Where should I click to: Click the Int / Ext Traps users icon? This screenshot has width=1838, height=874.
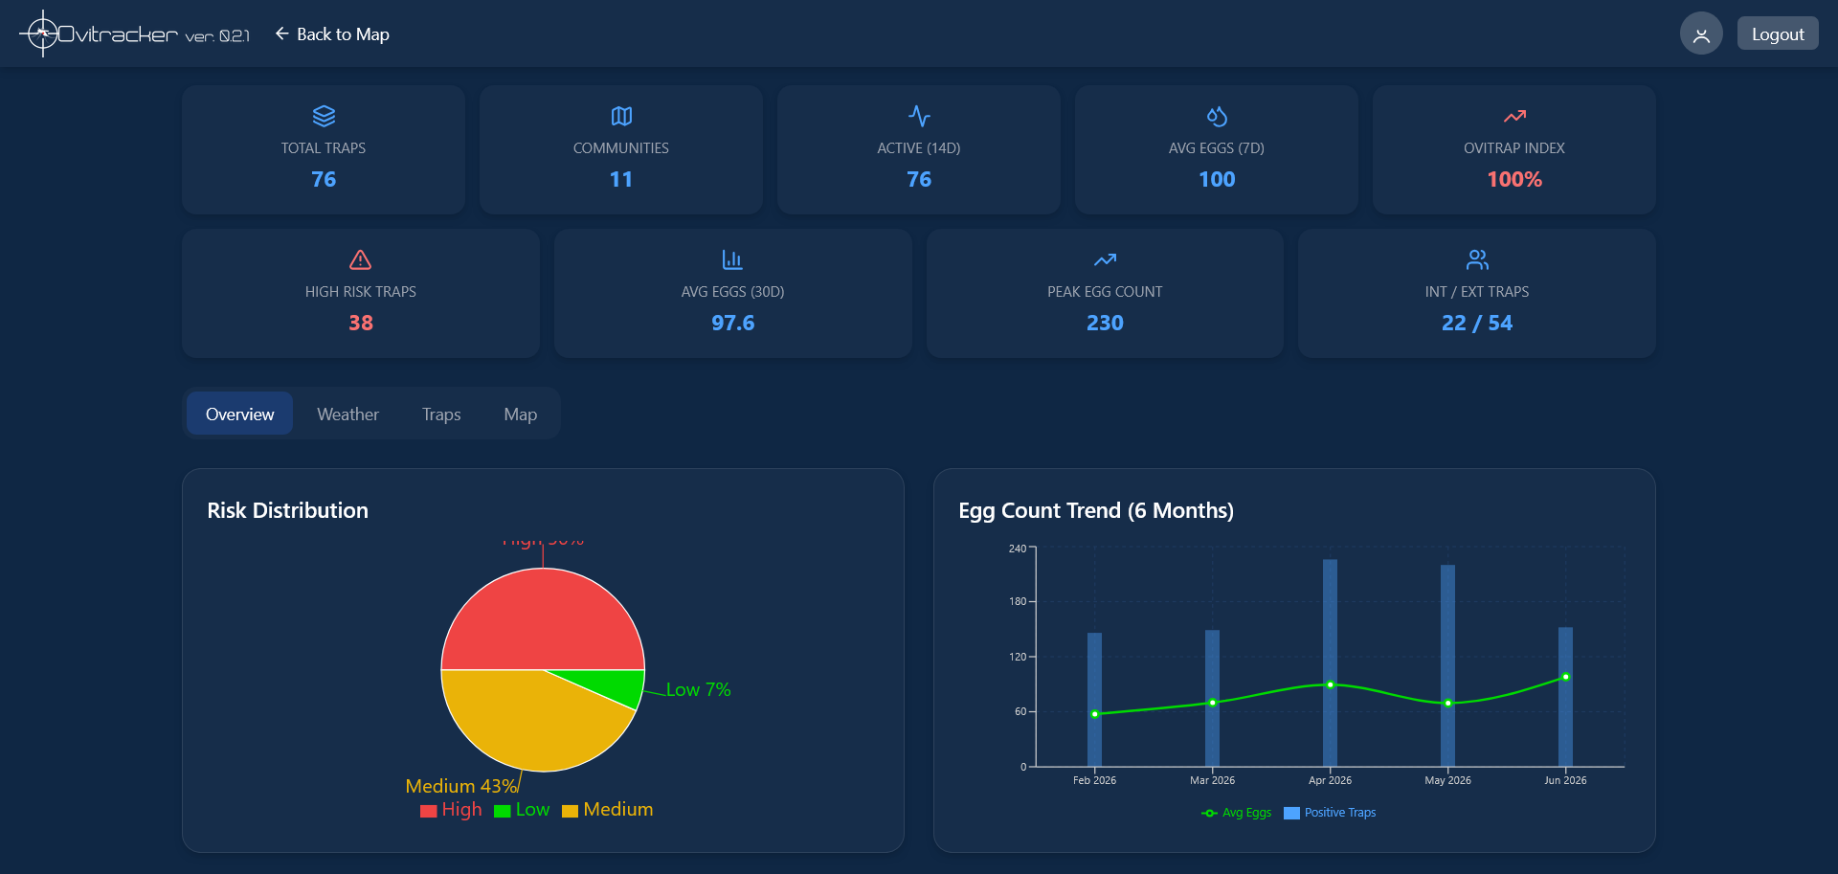tap(1477, 259)
